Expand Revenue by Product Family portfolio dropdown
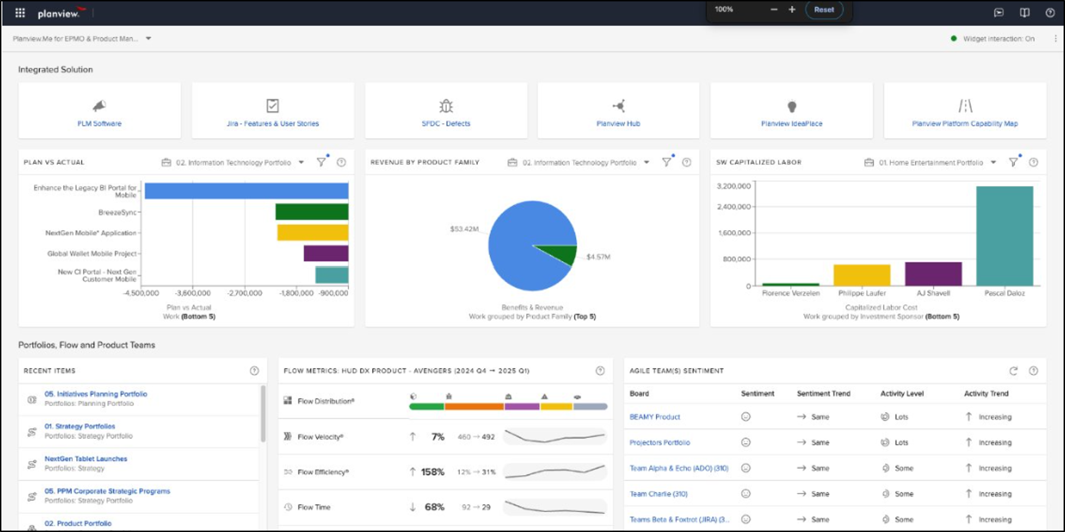The image size is (1065, 532). pyautogui.click(x=647, y=162)
